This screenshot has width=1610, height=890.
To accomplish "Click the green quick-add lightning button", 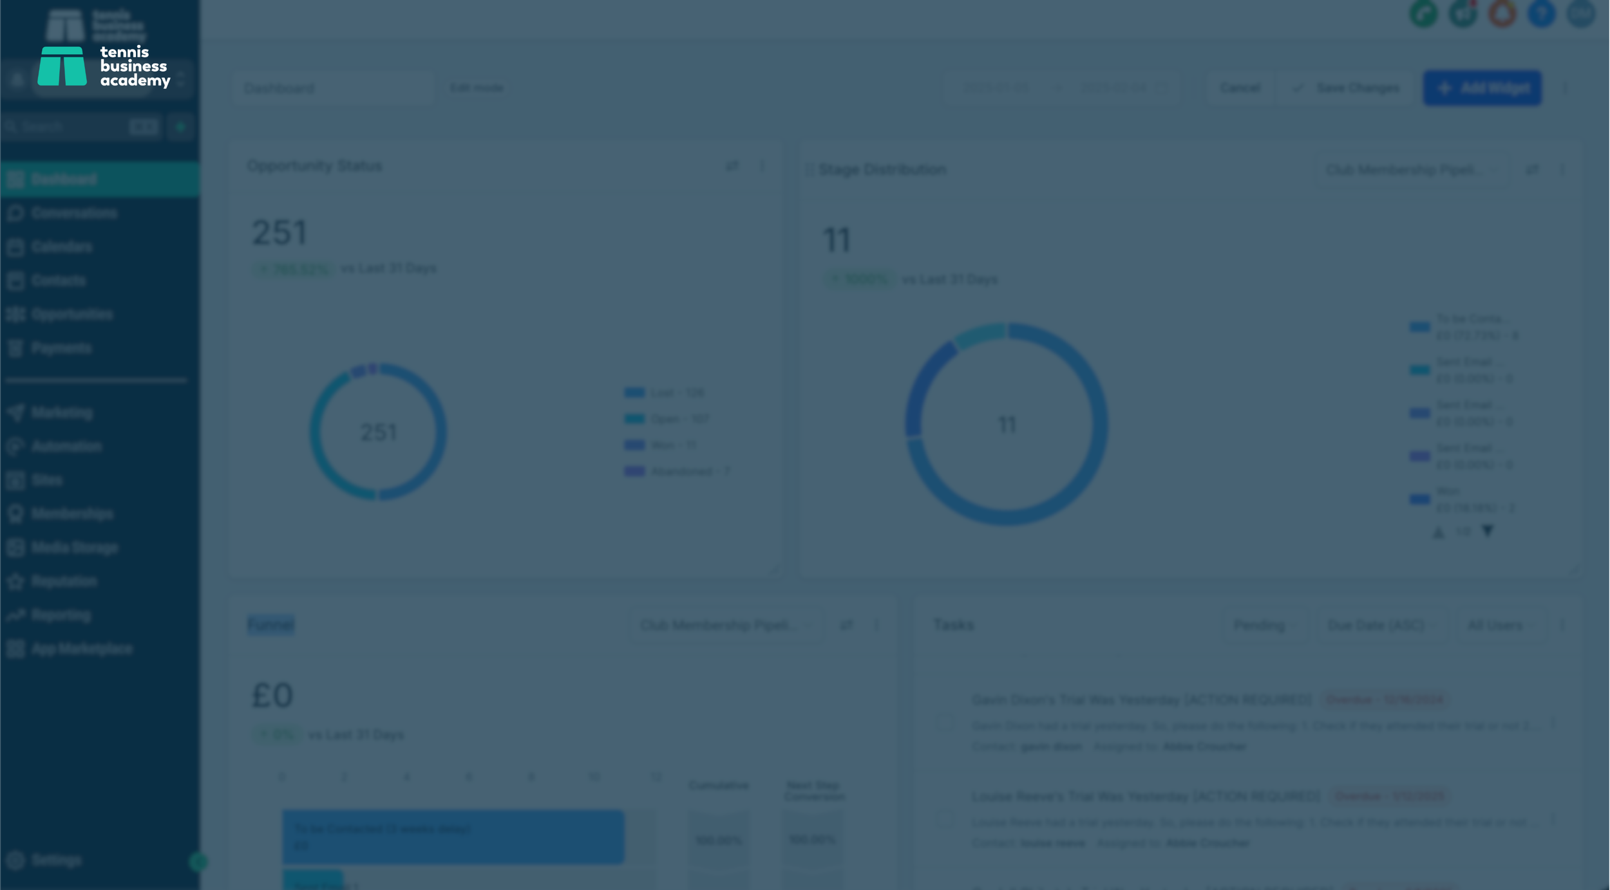I will (x=180, y=127).
